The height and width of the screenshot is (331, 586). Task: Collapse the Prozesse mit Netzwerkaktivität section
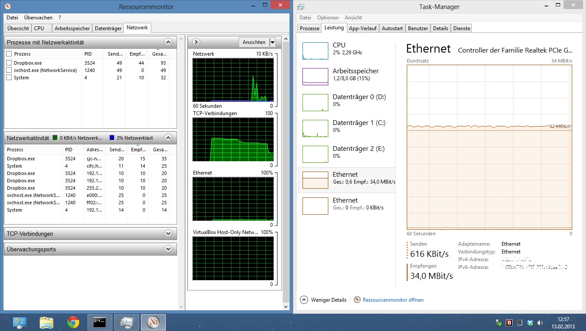tap(168, 42)
